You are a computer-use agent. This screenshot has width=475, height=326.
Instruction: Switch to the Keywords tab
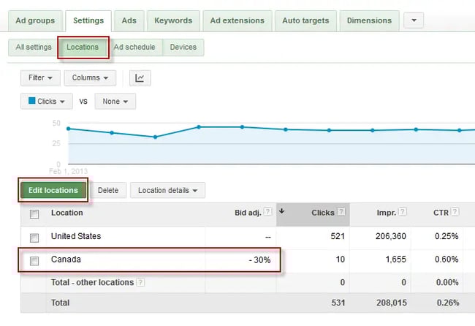[x=173, y=20]
